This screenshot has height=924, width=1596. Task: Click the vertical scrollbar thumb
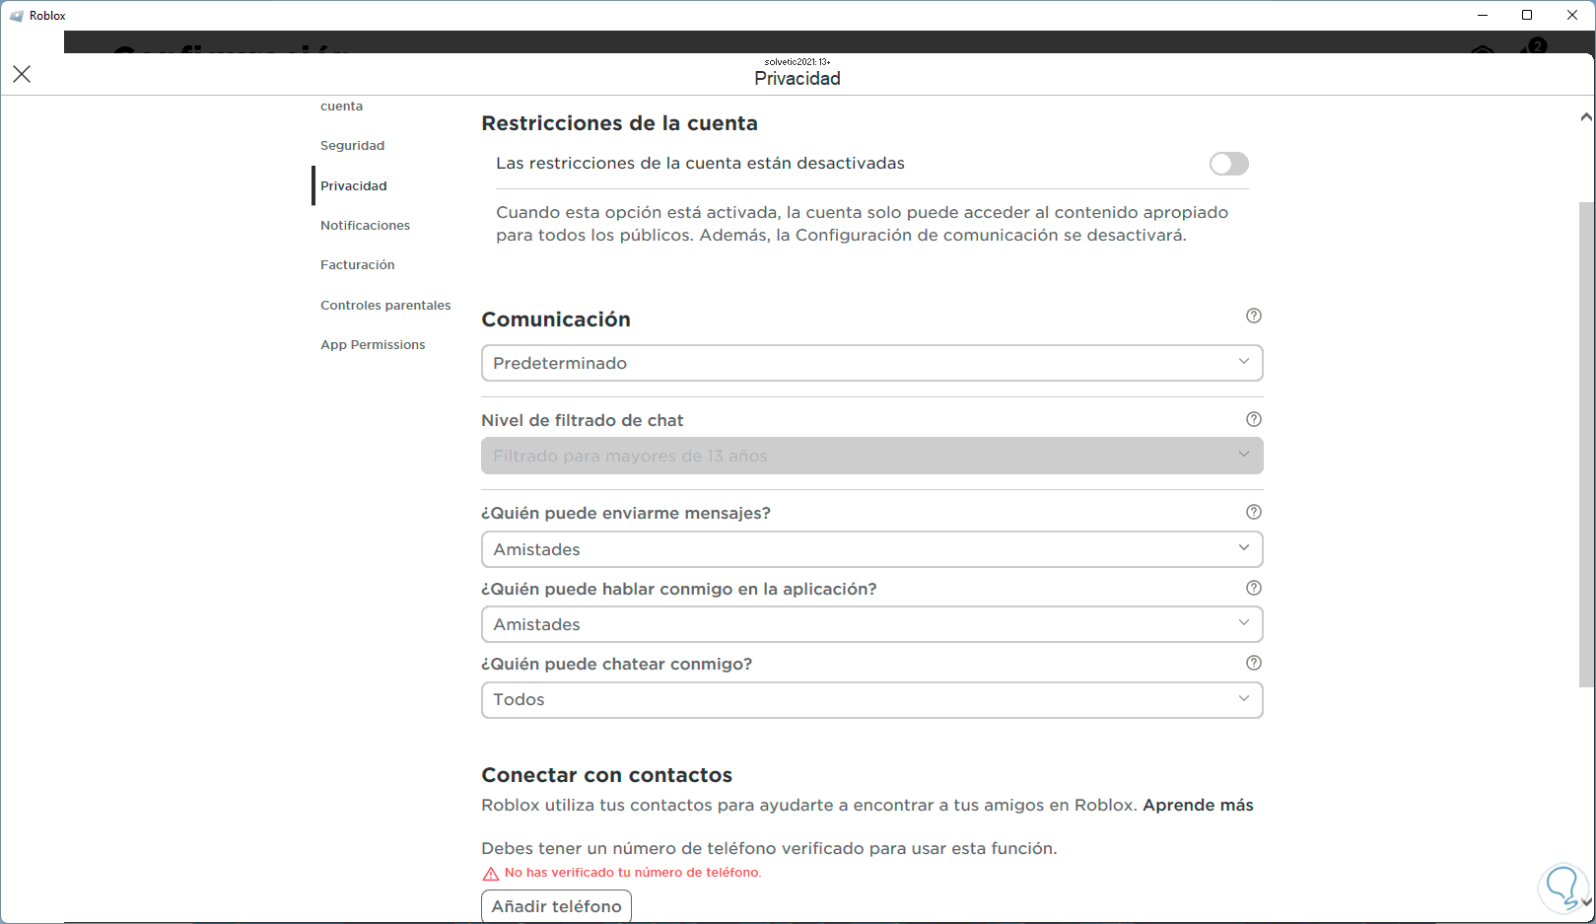(1586, 444)
